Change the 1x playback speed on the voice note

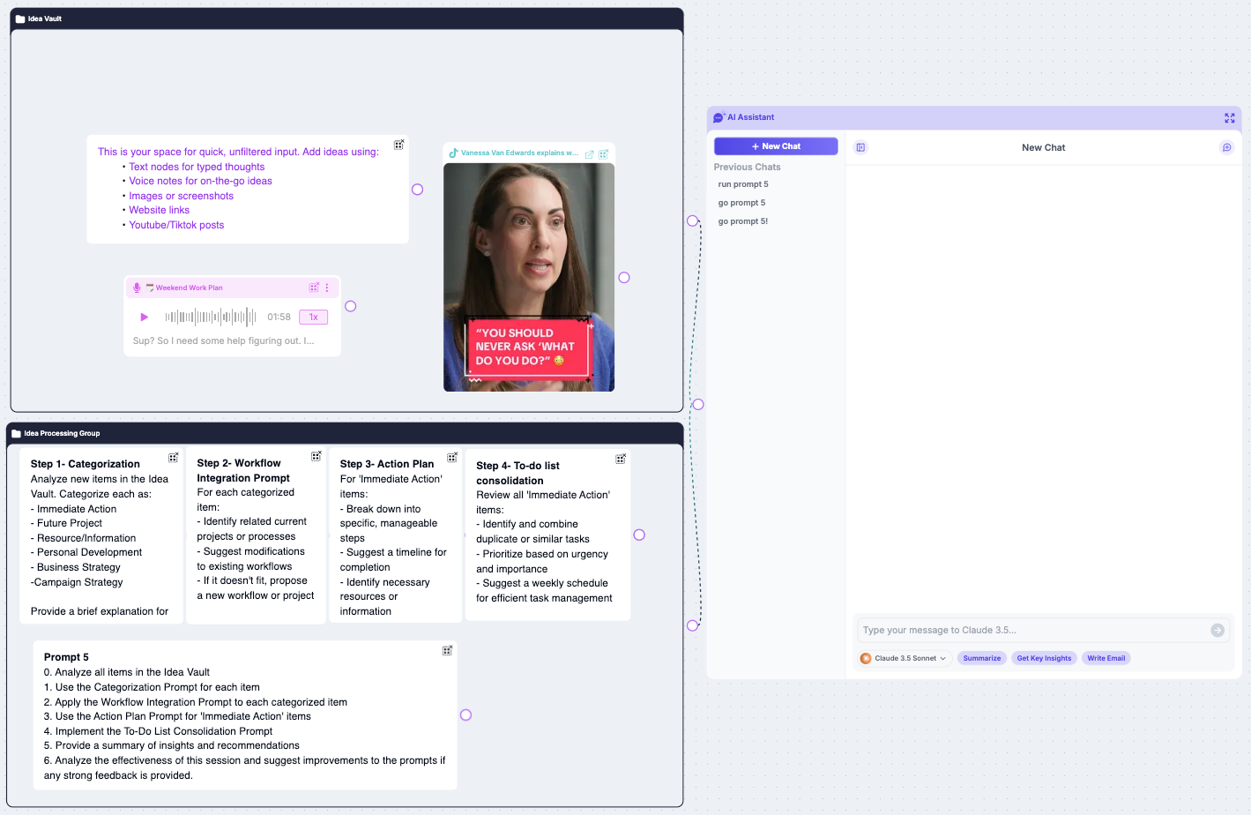click(x=313, y=318)
